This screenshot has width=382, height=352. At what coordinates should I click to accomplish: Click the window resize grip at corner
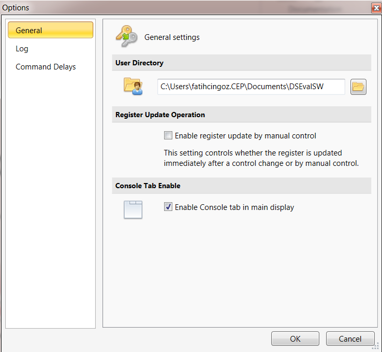click(376, 346)
